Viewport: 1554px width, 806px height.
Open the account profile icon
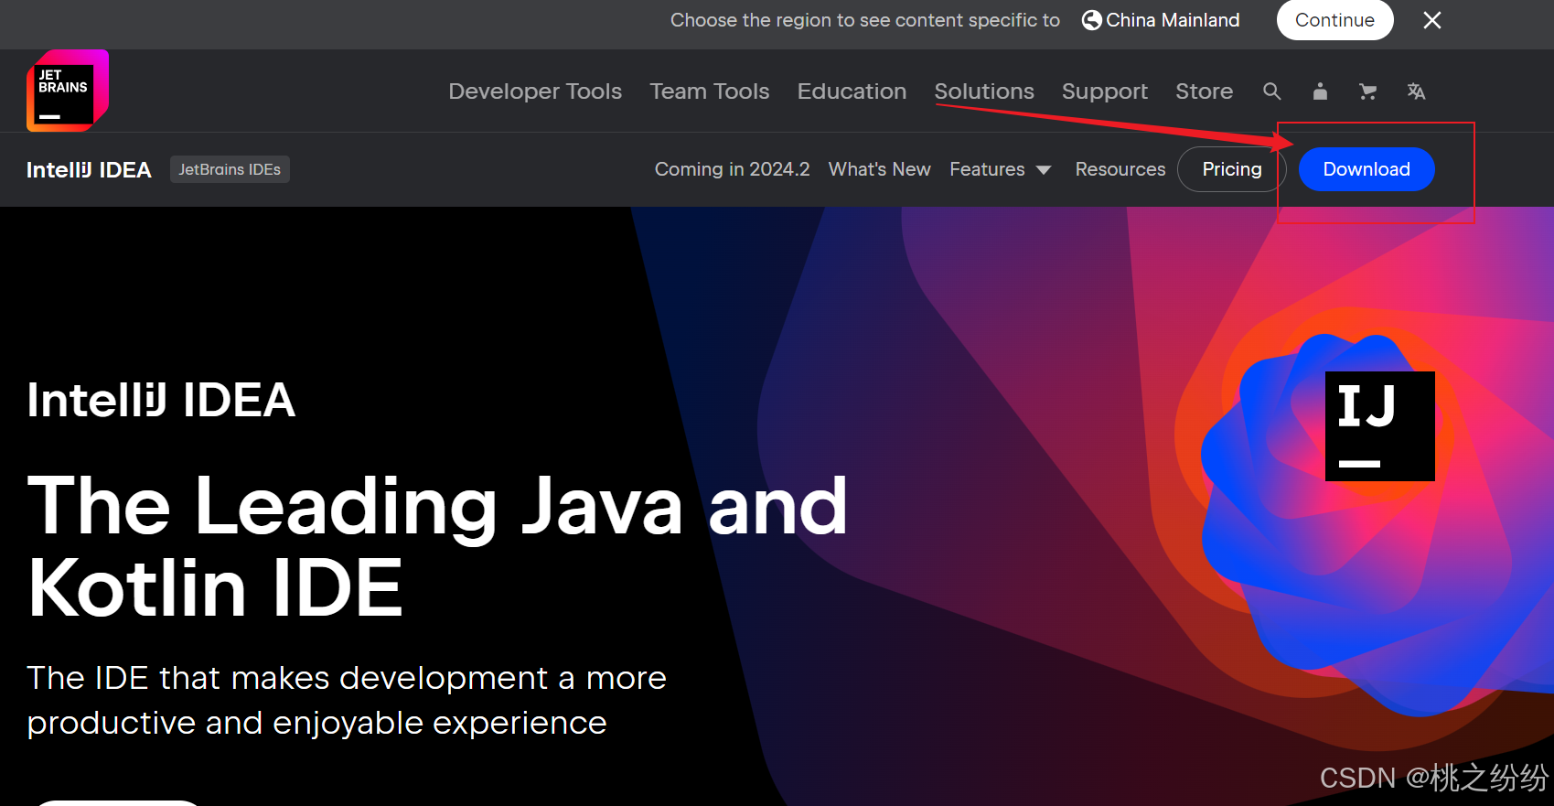(1320, 91)
